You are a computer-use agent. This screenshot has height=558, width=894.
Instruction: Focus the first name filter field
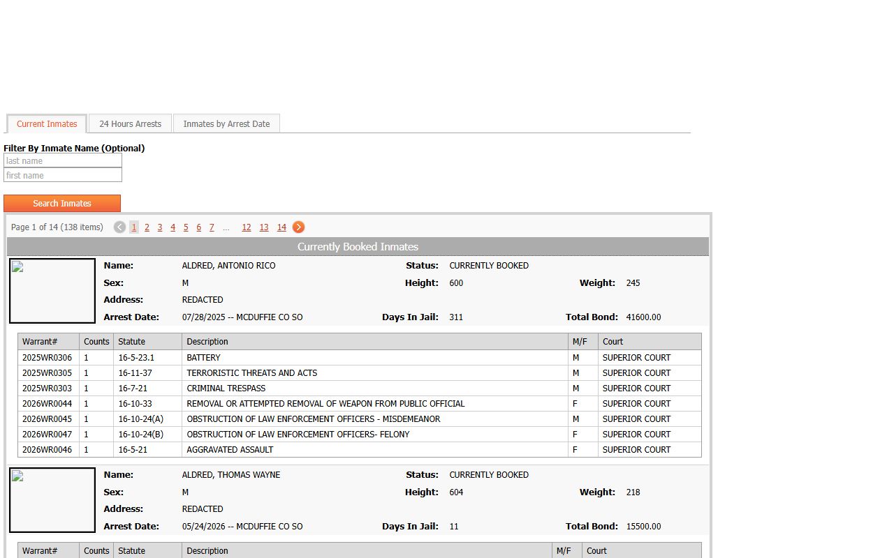(63, 175)
